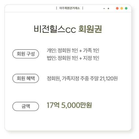Viewport: 139px width, 139px height.
Task: Click the green circle window button
Action: click(126, 8)
